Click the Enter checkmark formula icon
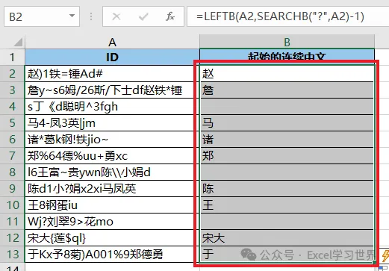 (x=143, y=16)
